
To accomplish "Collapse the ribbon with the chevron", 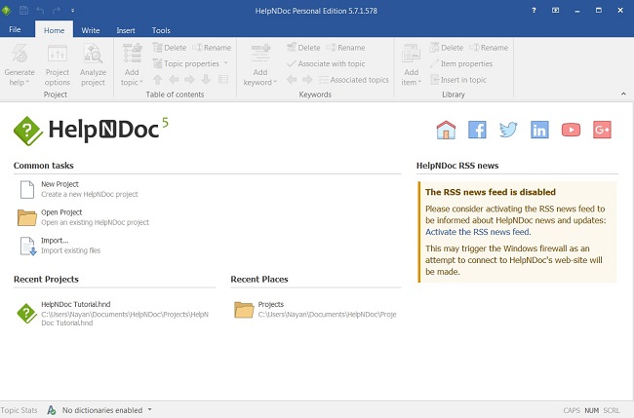I will pos(623,94).
